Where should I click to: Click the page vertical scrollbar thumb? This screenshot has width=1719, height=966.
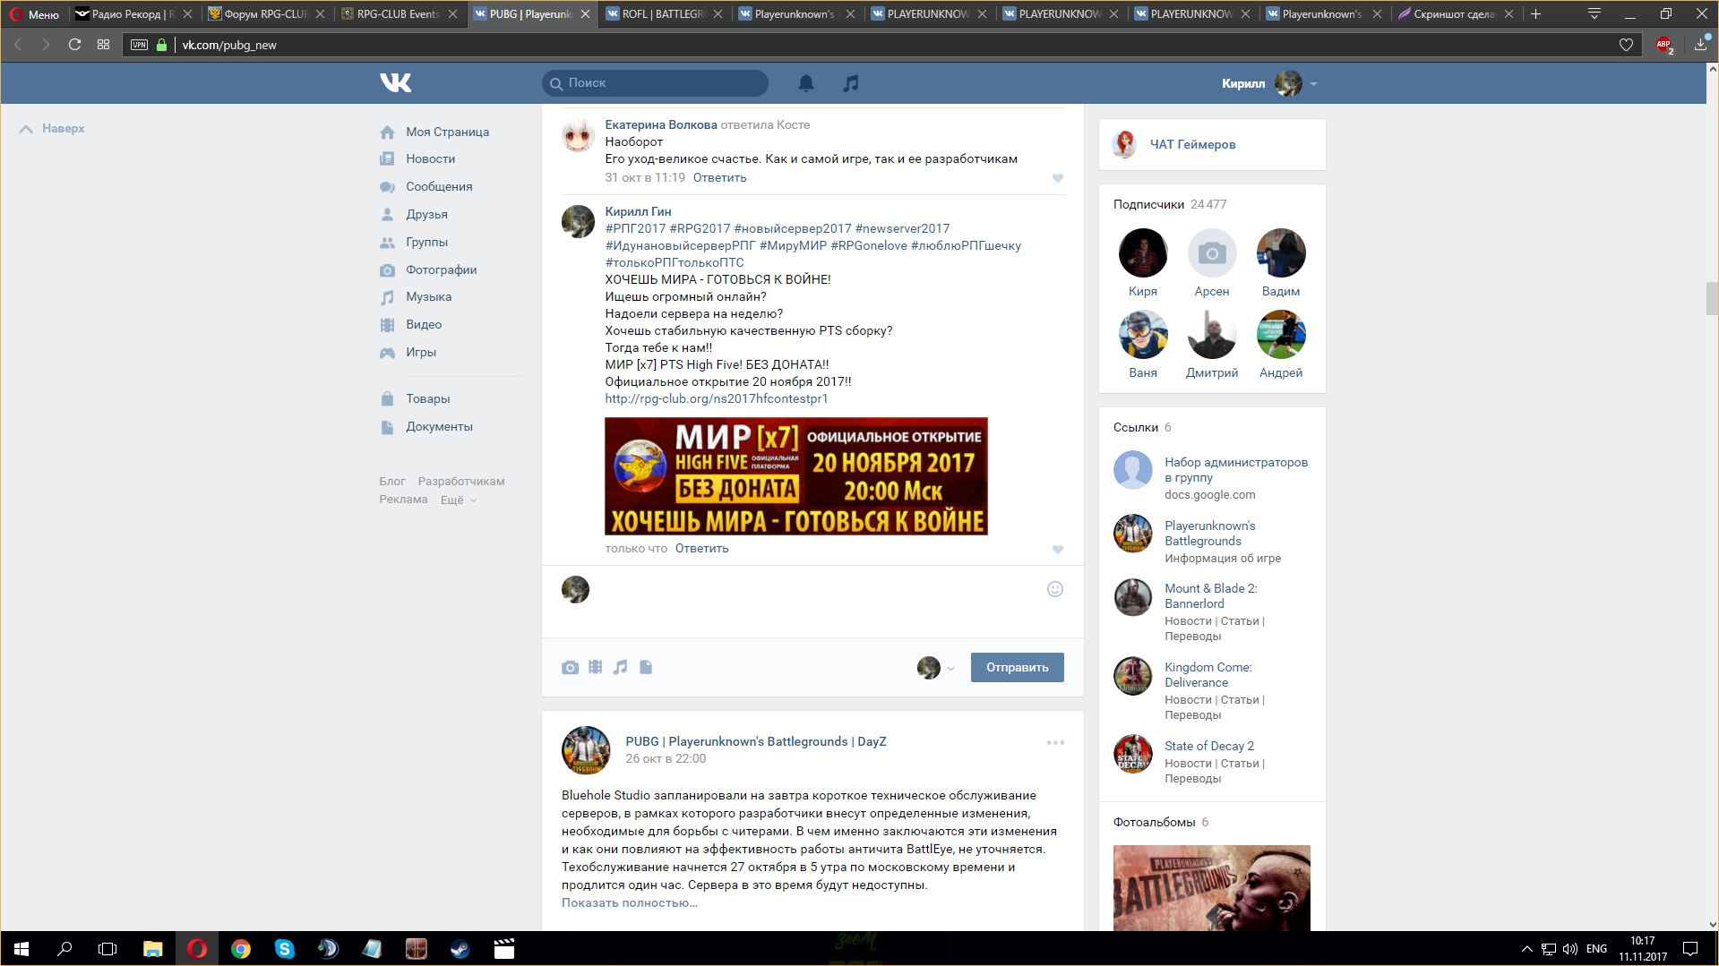point(1712,298)
